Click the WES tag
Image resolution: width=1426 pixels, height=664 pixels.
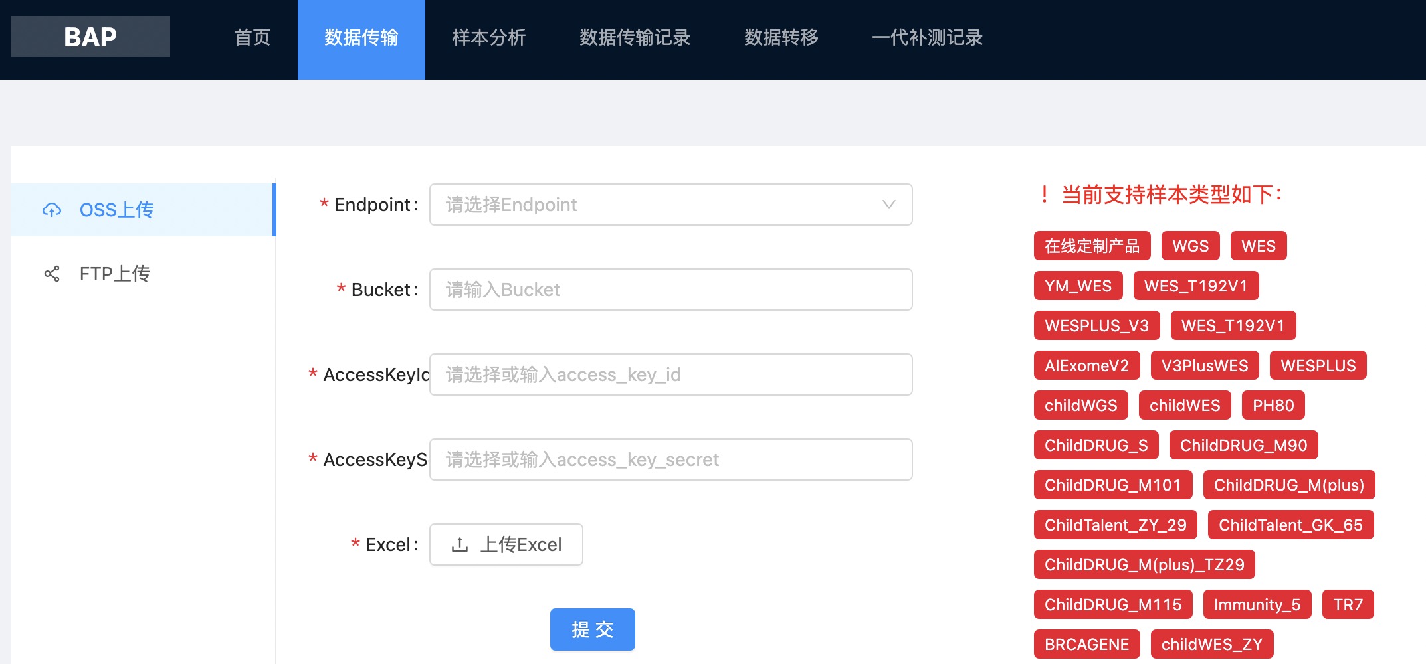(x=1259, y=246)
